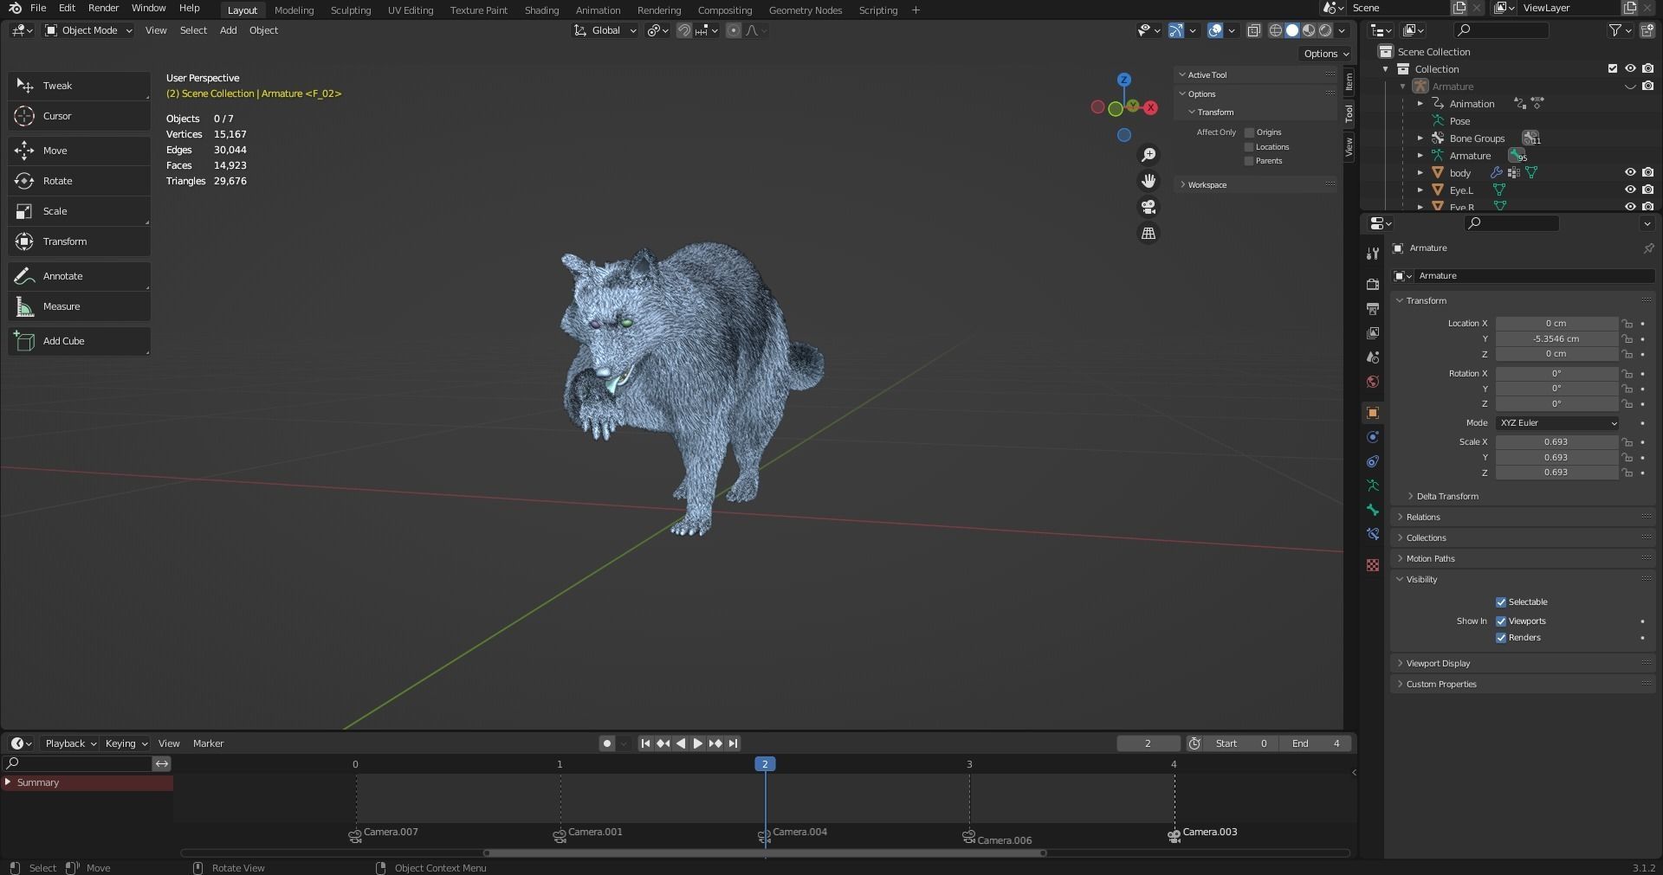
Task: Click the pan view hand icon
Action: pyautogui.click(x=1149, y=181)
